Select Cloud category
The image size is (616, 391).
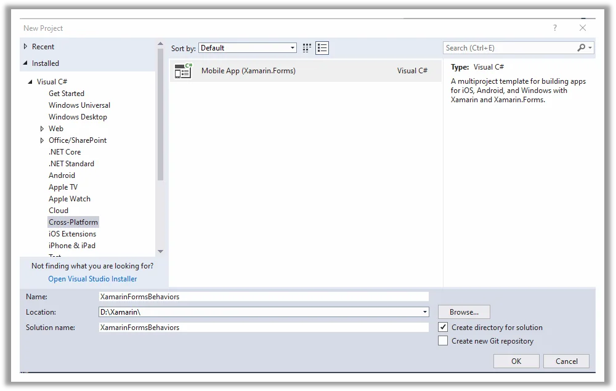point(59,211)
